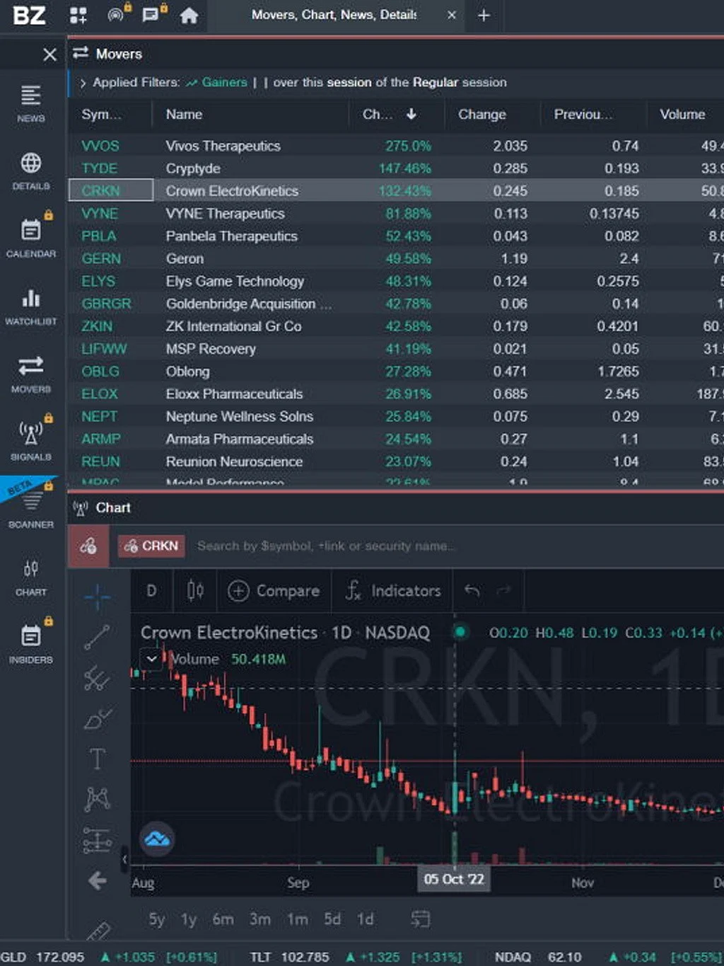Open the go-to-date calendar icon
The width and height of the screenshot is (724, 966).
tap(420, 919)
